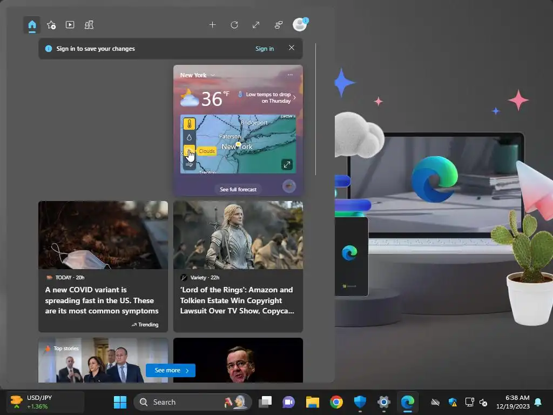
Task: Select the Clouds map layer
Action: 190,151
